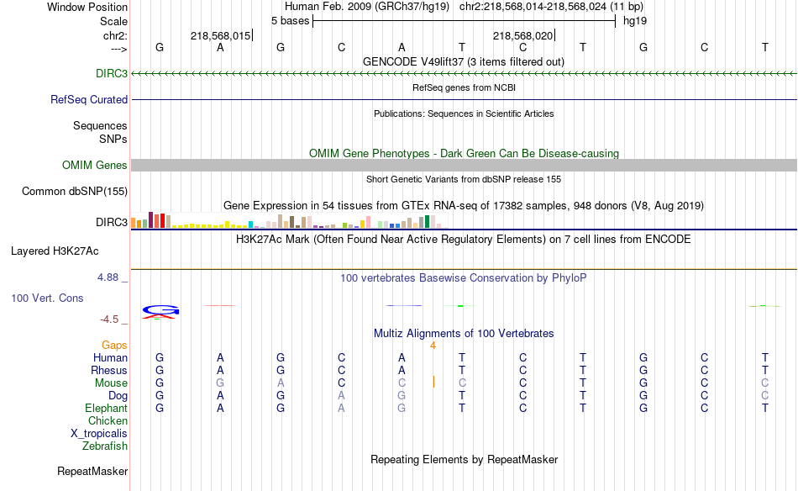Open the Multiz Alignments of 100 Vertebrates title
The image size is (798, 491).
tap(464, 334)
